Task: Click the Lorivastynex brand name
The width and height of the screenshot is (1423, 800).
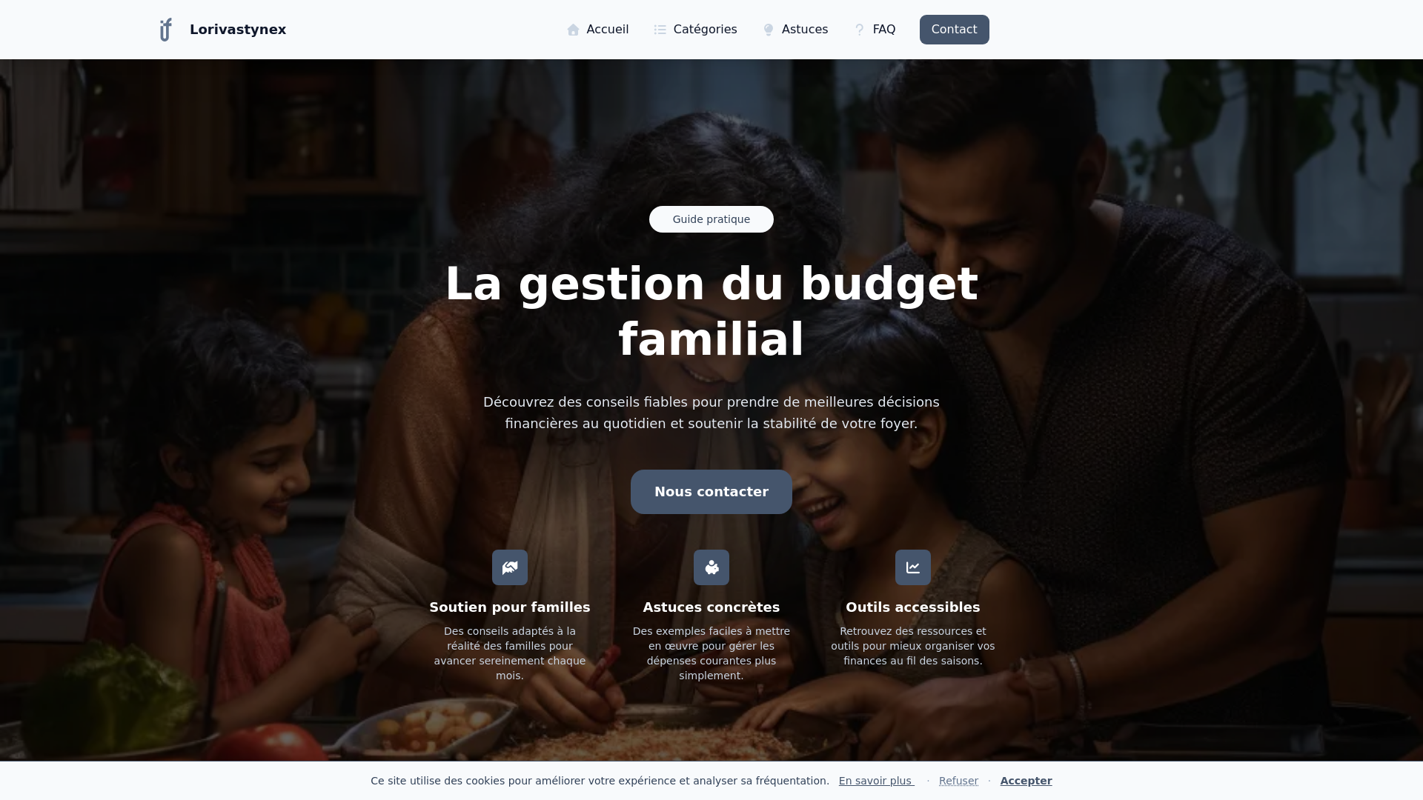Action: point(238,30)
